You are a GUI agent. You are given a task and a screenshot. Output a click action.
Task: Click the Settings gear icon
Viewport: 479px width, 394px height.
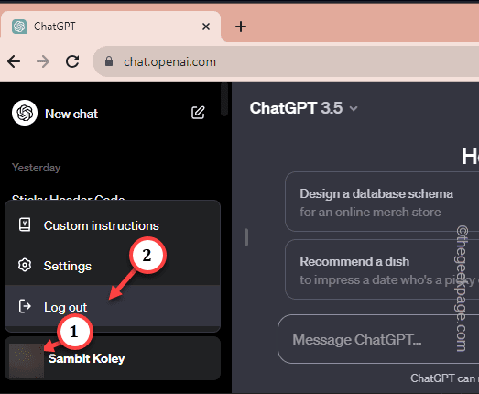pos(25,265)
